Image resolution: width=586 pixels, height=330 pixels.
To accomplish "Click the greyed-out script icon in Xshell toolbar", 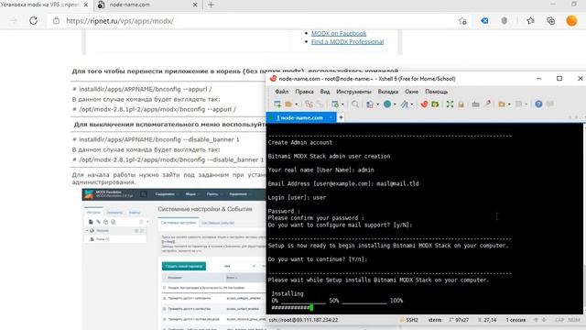I will coord(519,104).
